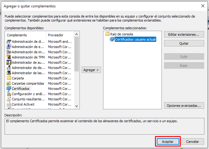Select the Carpetas compartidas row text

[28, 83]
